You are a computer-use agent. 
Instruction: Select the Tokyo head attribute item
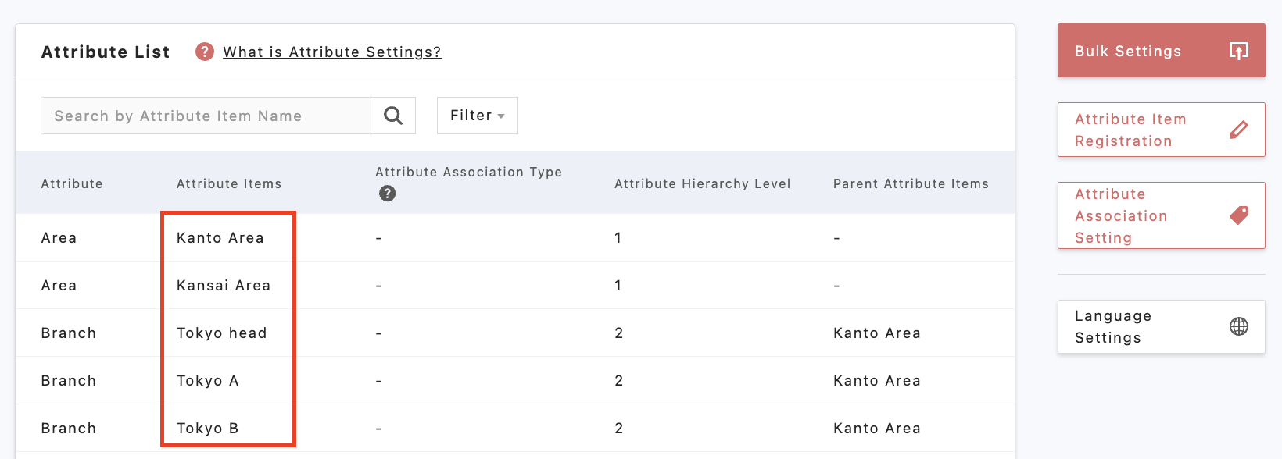pyautogui.click(x=222, y=333)
